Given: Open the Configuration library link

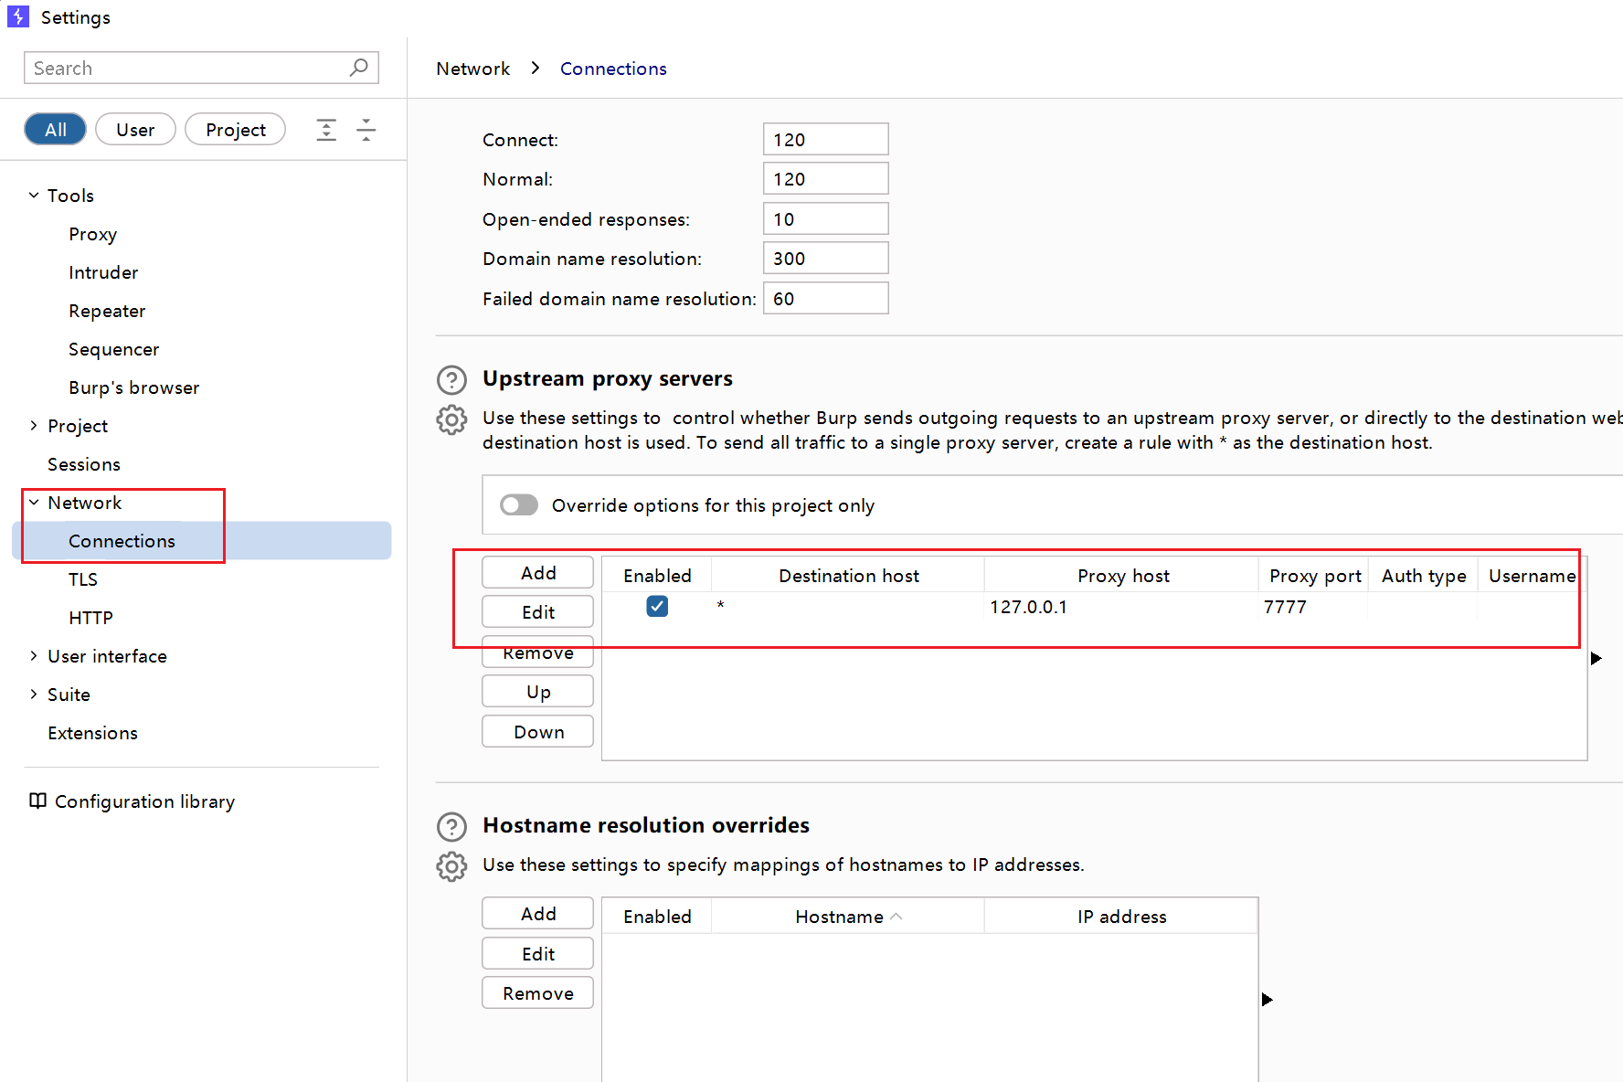Looking at the screenshot, I should coord(144,801).
